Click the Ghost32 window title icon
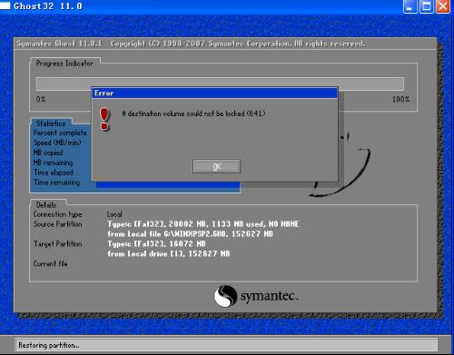454x355 pixels. pyautogui.click(x=5, y=5)
